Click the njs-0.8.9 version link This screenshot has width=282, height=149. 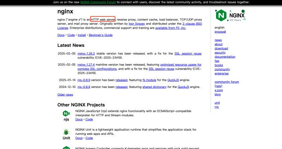pyautogui.click(x=84, y=80)
